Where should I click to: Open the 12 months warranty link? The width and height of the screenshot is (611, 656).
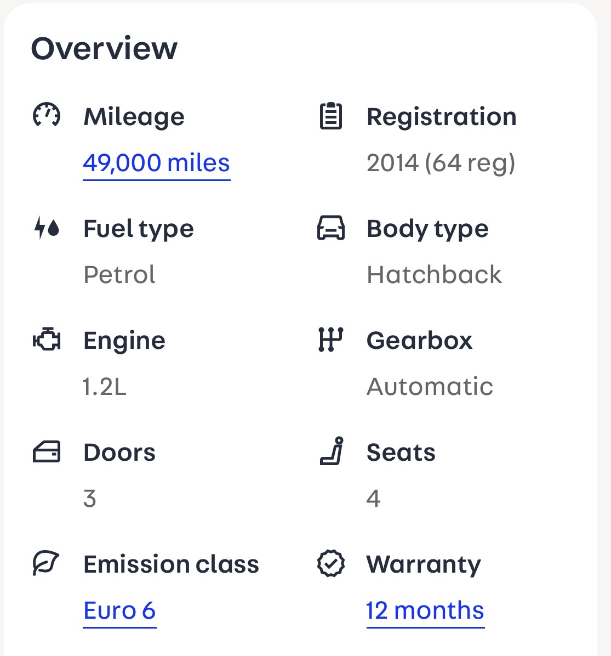click(425, 610)
